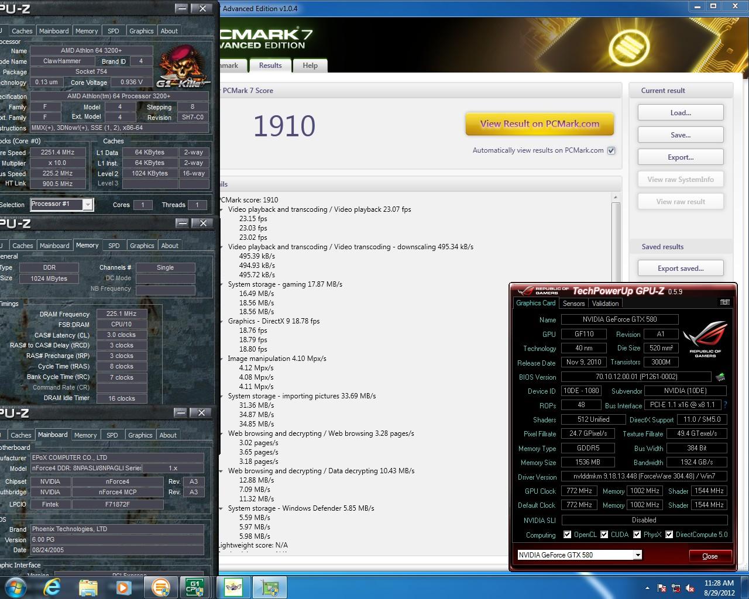Open the Windows Start menu orb

pyautogui.click(x=16, y=587)
